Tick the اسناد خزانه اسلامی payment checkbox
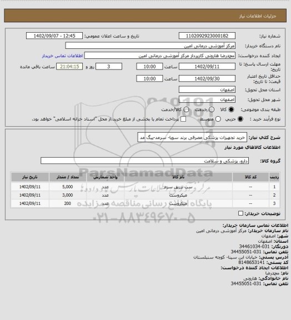Screen dimensions: 291x320 pos(183,119)
